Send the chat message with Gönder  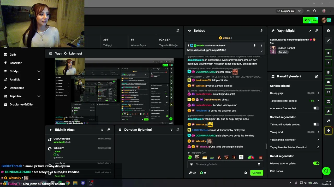click(257, 173)
